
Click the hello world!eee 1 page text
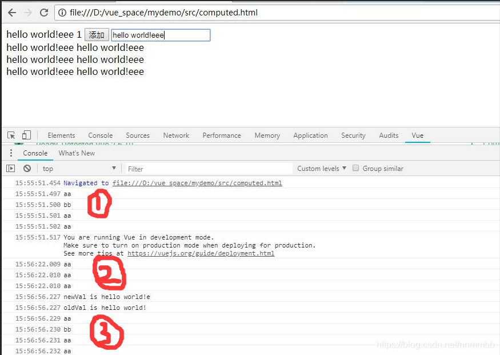coord(44,34)
